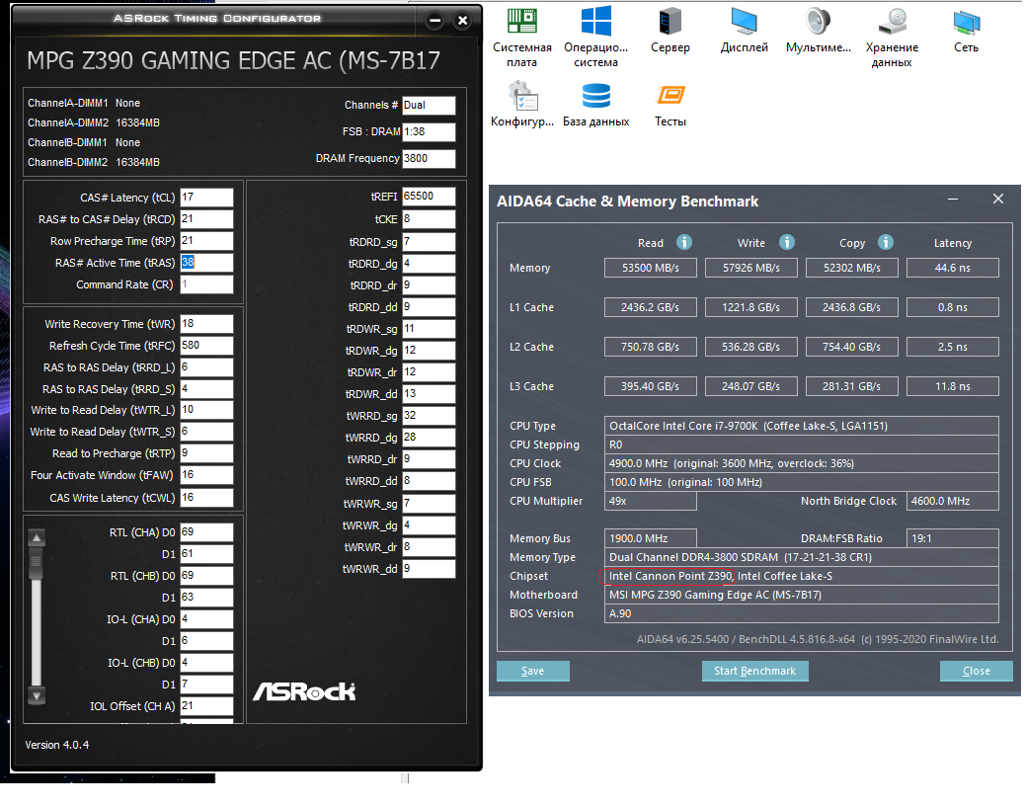
Task: Click the tWRWR_dd value field
Action: pos(429,568)
